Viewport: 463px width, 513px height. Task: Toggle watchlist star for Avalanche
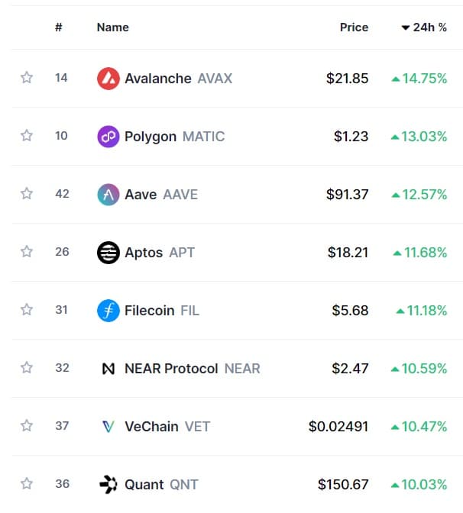click(27, 78)
